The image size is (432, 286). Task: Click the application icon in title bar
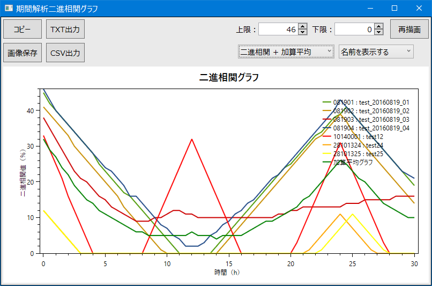pos(9,8)
